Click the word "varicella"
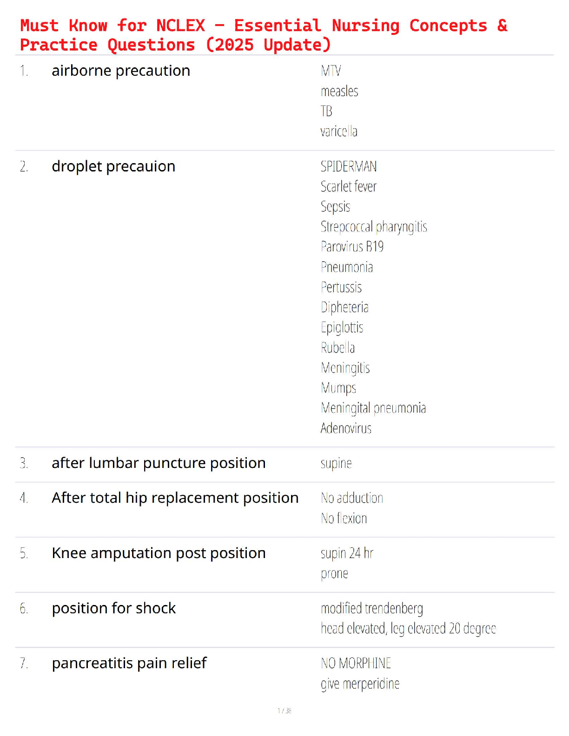The image size is (569, 736). [339, 131]
